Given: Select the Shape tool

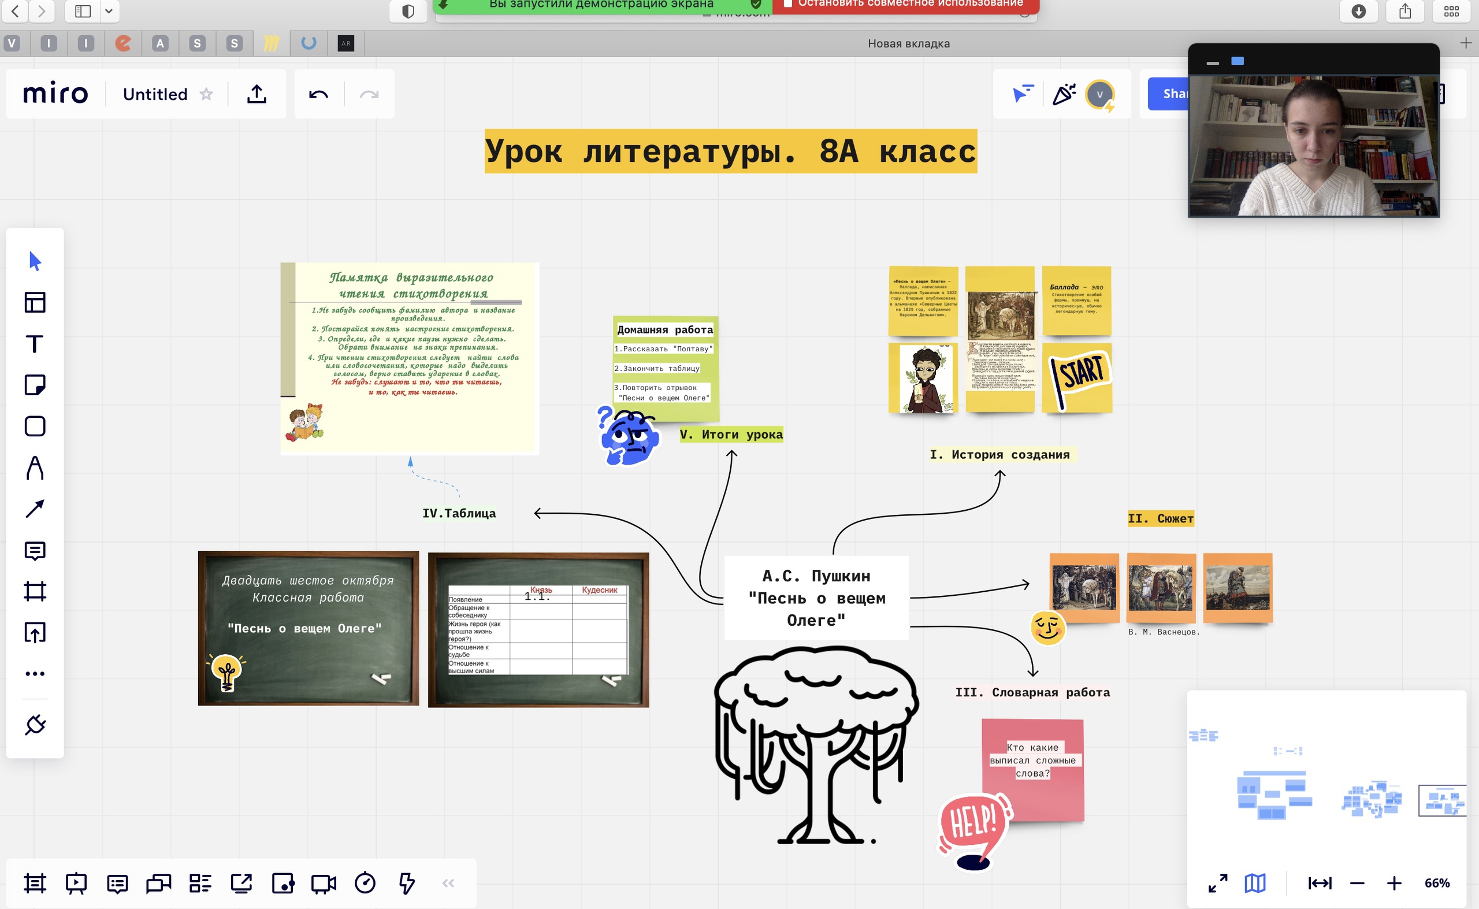Looking at the screenshot, I should (x=35, y=426).
